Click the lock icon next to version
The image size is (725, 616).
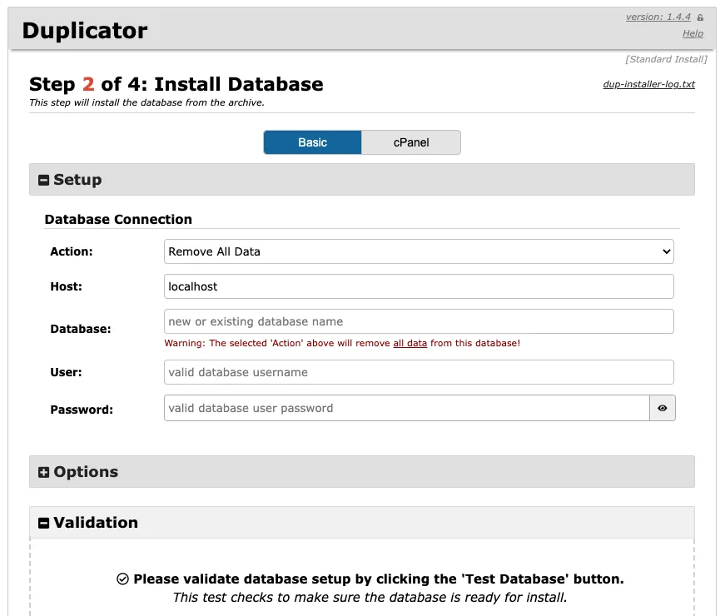pyautogui.click(x=701, y=17)
